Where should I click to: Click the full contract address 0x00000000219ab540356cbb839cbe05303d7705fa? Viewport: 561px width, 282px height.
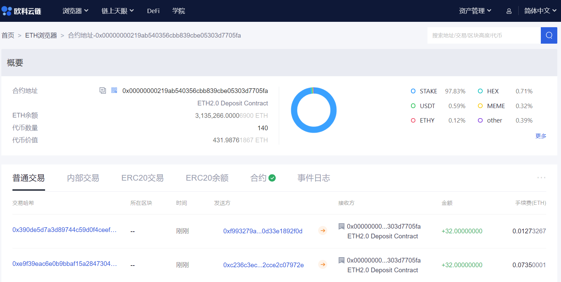(195, 91)
